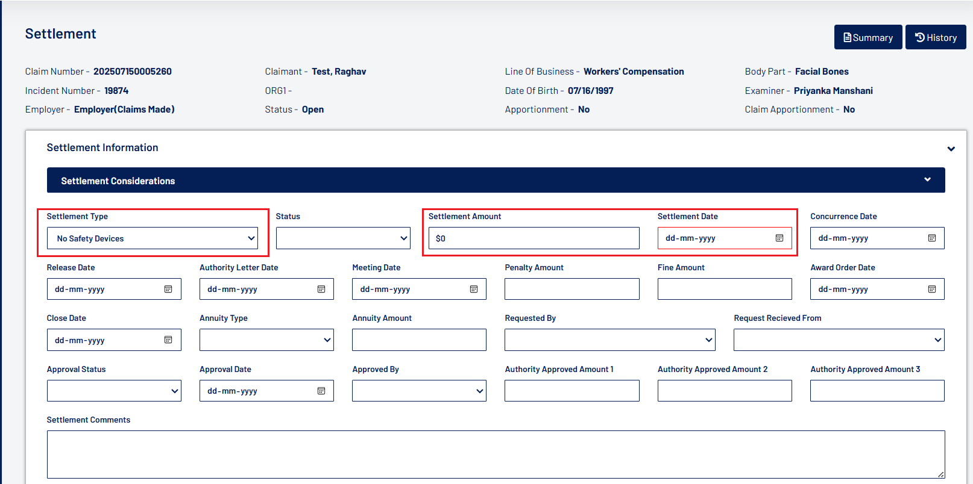Viewport: 973px width, 484px height.
Task: Open Request Recieved From dropdown
Action: coord(839,340)
